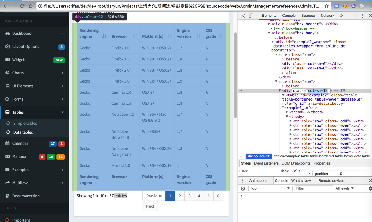Reload the page with browser refresh icon

coord(22,6)
